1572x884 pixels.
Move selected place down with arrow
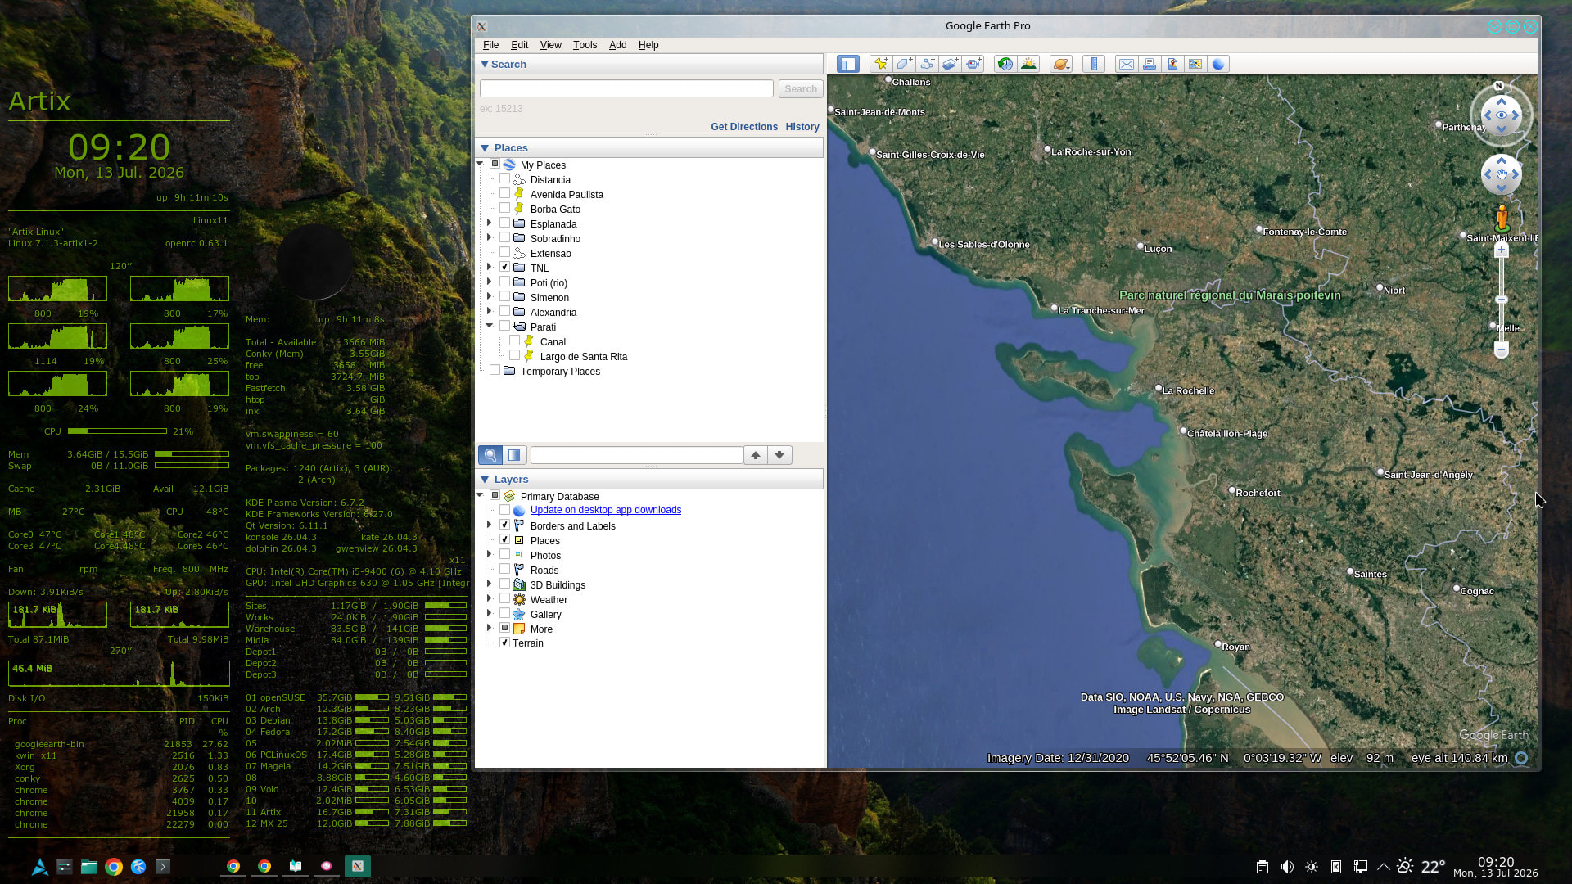pos(779,455)
